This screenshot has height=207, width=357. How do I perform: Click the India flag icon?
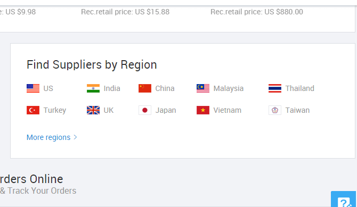(93, 88)
